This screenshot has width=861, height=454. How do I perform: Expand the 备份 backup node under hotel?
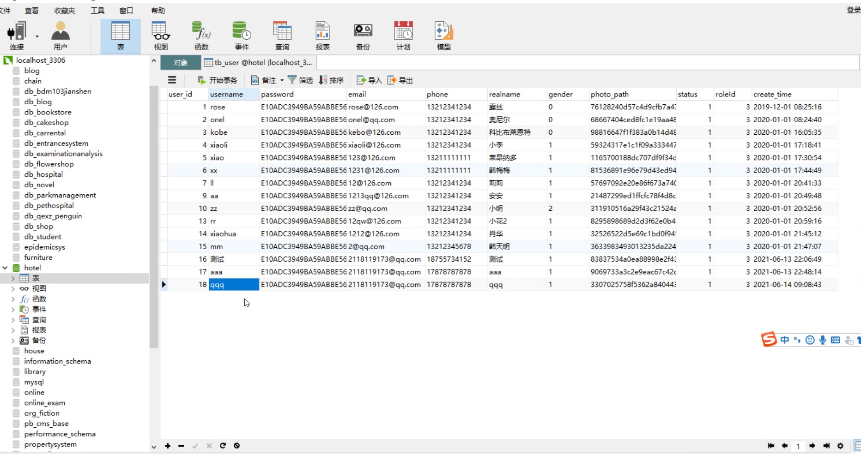coord(13,340)
